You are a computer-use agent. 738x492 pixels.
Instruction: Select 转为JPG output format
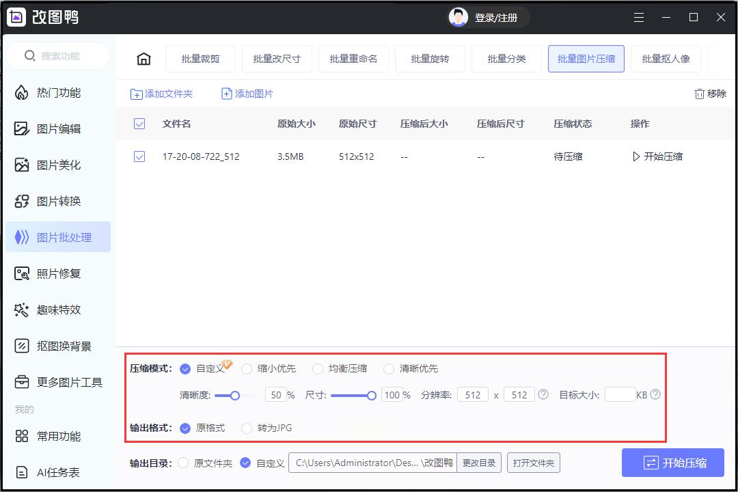pyautogui.click(x=247, y=428)
